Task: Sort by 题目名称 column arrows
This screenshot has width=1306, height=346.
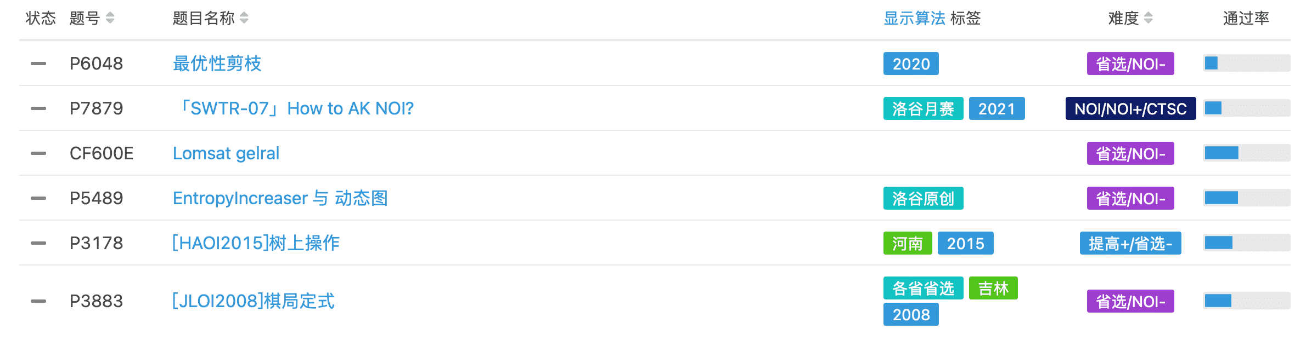Action: coord(244,18)
